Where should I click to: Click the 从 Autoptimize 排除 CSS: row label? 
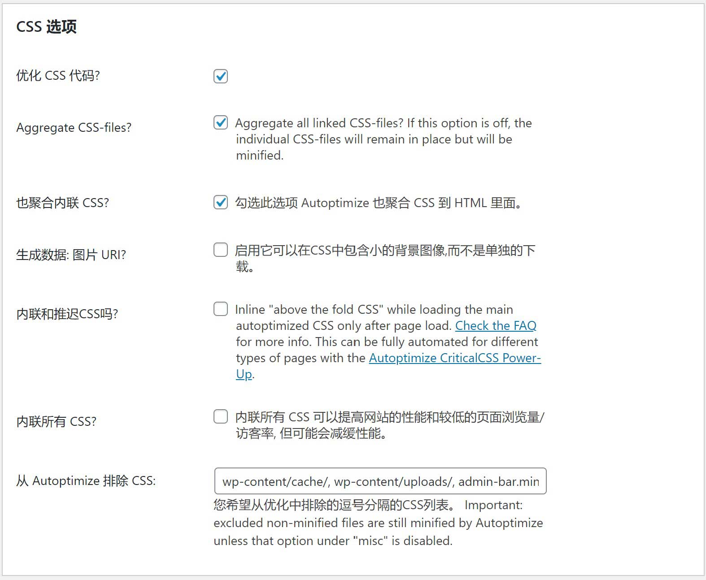click(86, 481)
